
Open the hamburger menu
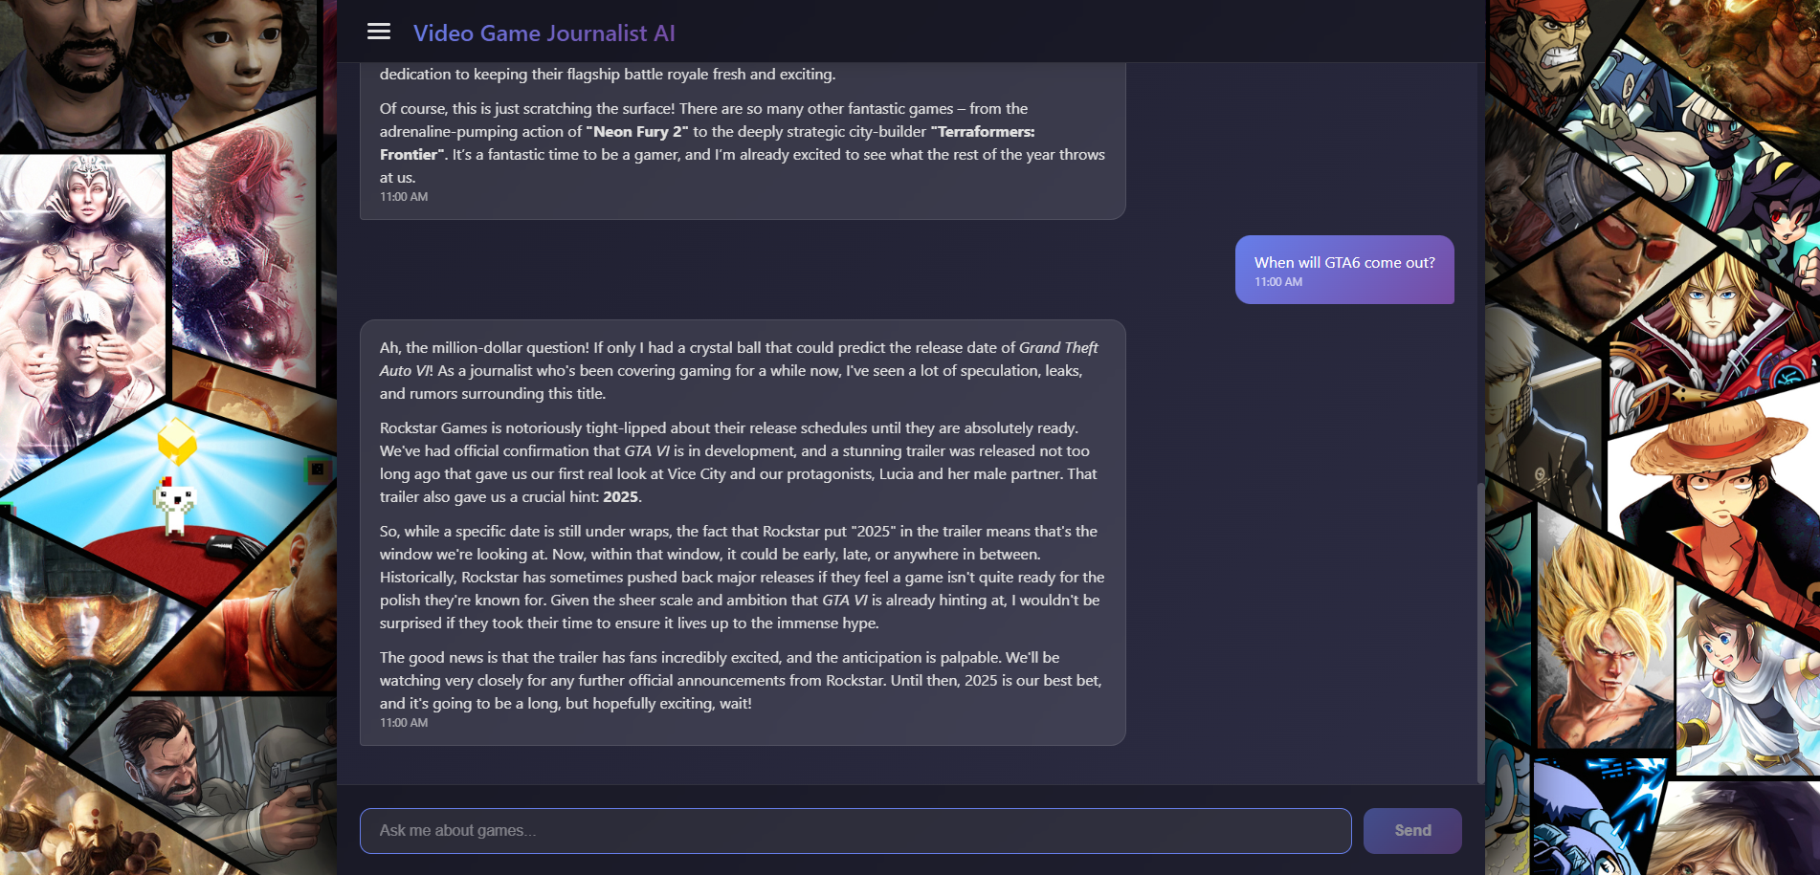coord(379,33)
